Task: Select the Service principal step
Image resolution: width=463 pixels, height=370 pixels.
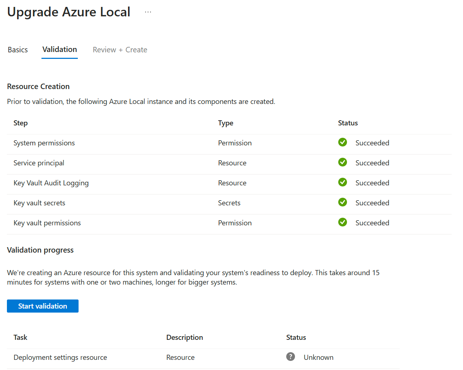Action: coord(39,163)
